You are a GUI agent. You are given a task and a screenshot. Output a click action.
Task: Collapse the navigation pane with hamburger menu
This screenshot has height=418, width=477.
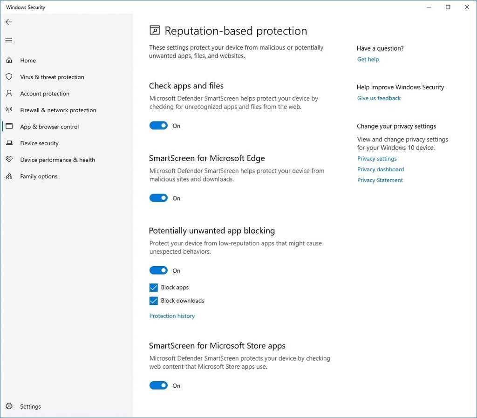pos(8,40)
